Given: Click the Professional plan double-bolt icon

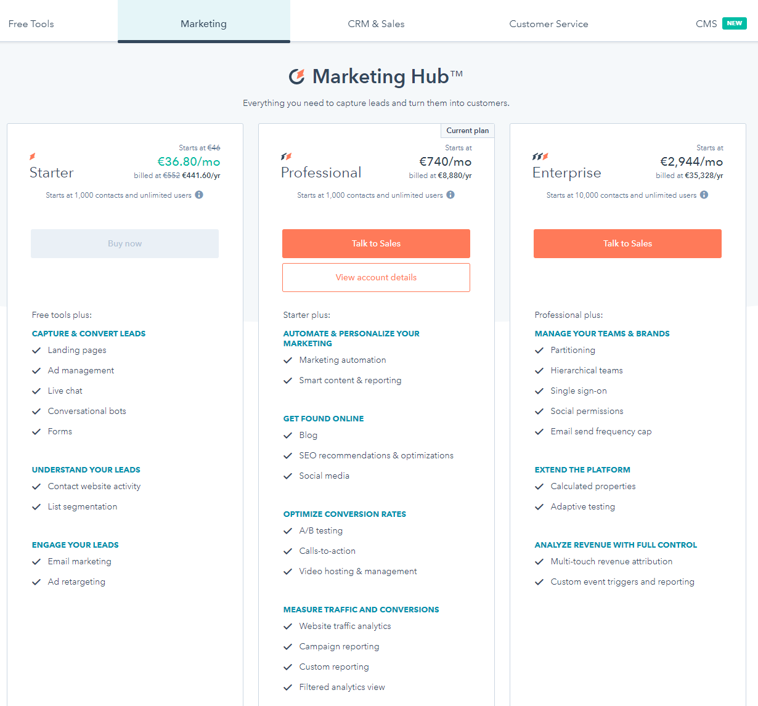Looking at the screenshot, I should pos(286,156).
